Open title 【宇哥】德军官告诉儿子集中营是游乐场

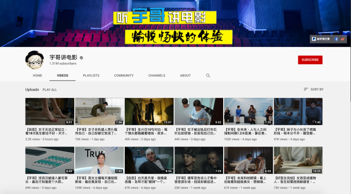(x=196, y=180)
